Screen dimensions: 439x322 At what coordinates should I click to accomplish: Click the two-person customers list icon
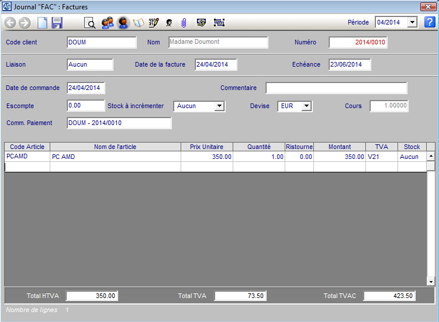point(107,23)
